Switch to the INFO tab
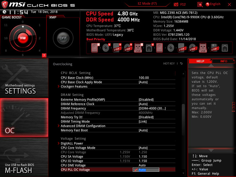This screenshot has height=177, width=236. pos(224,61)
